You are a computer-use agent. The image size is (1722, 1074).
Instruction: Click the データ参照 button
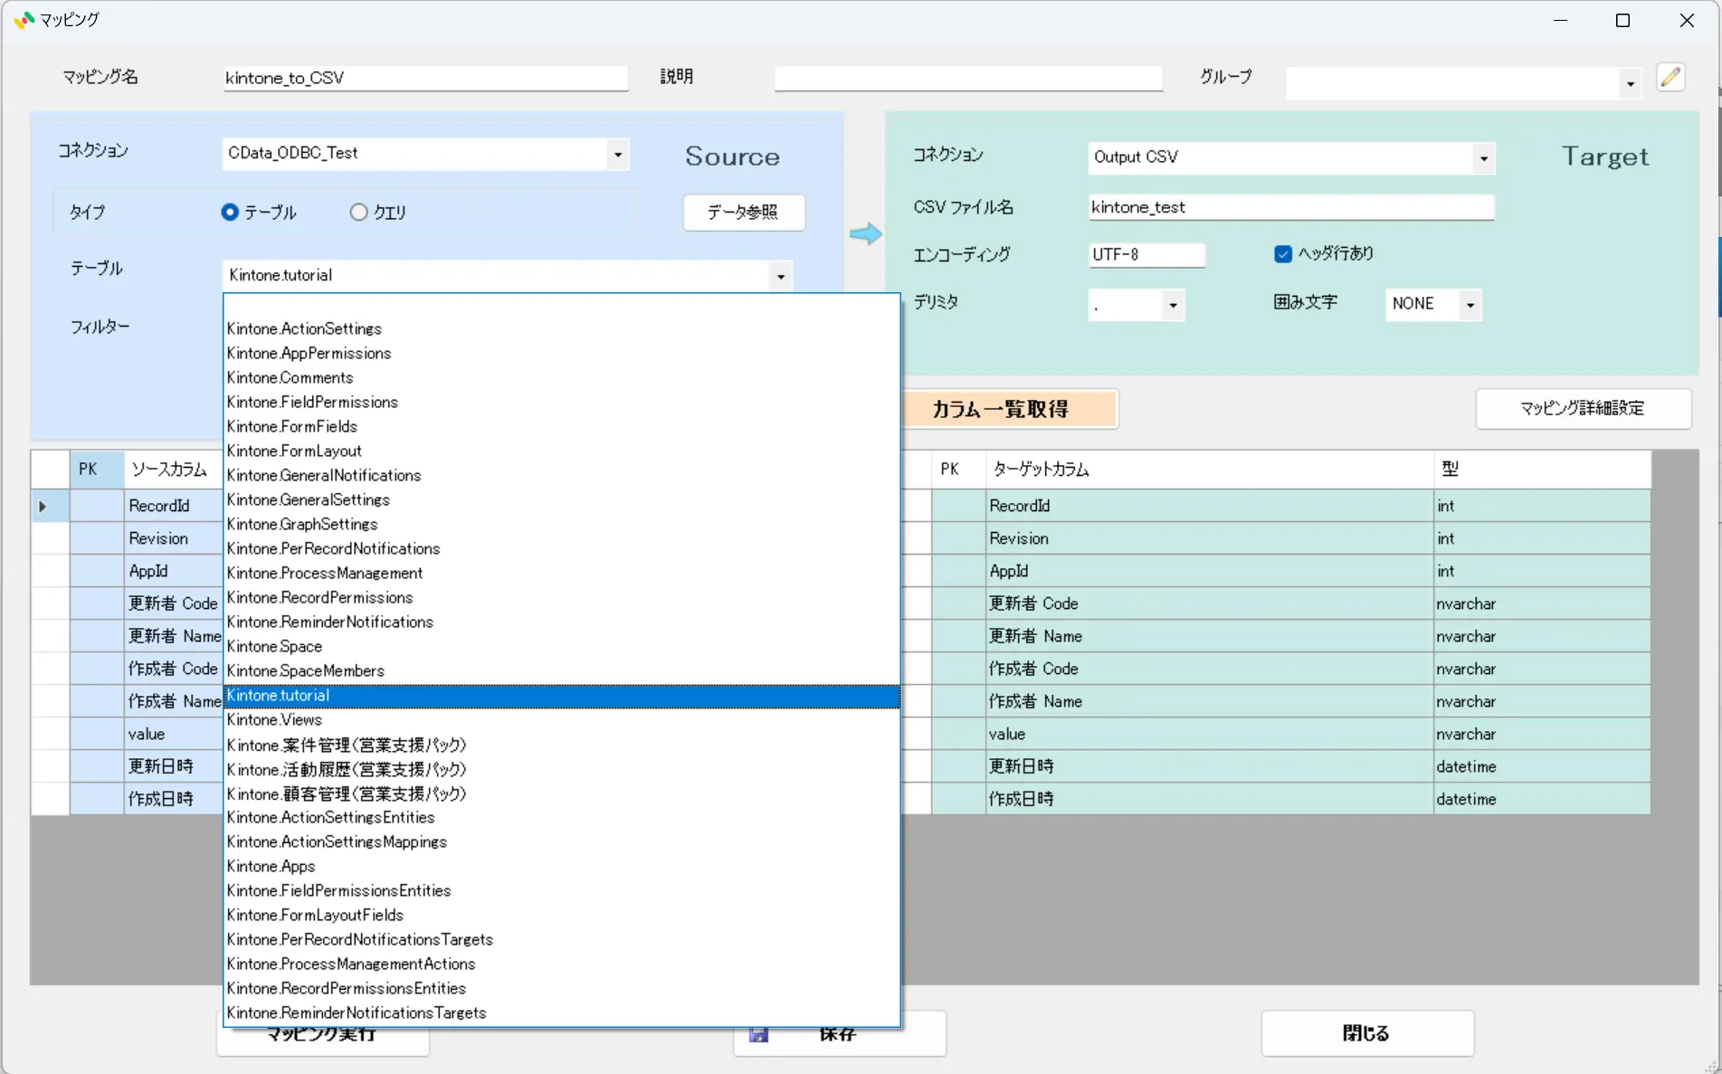(743, 213)
